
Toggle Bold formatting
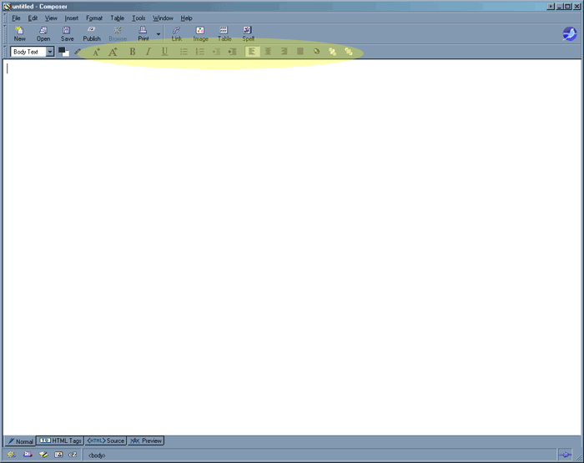(x=132, y=52)
